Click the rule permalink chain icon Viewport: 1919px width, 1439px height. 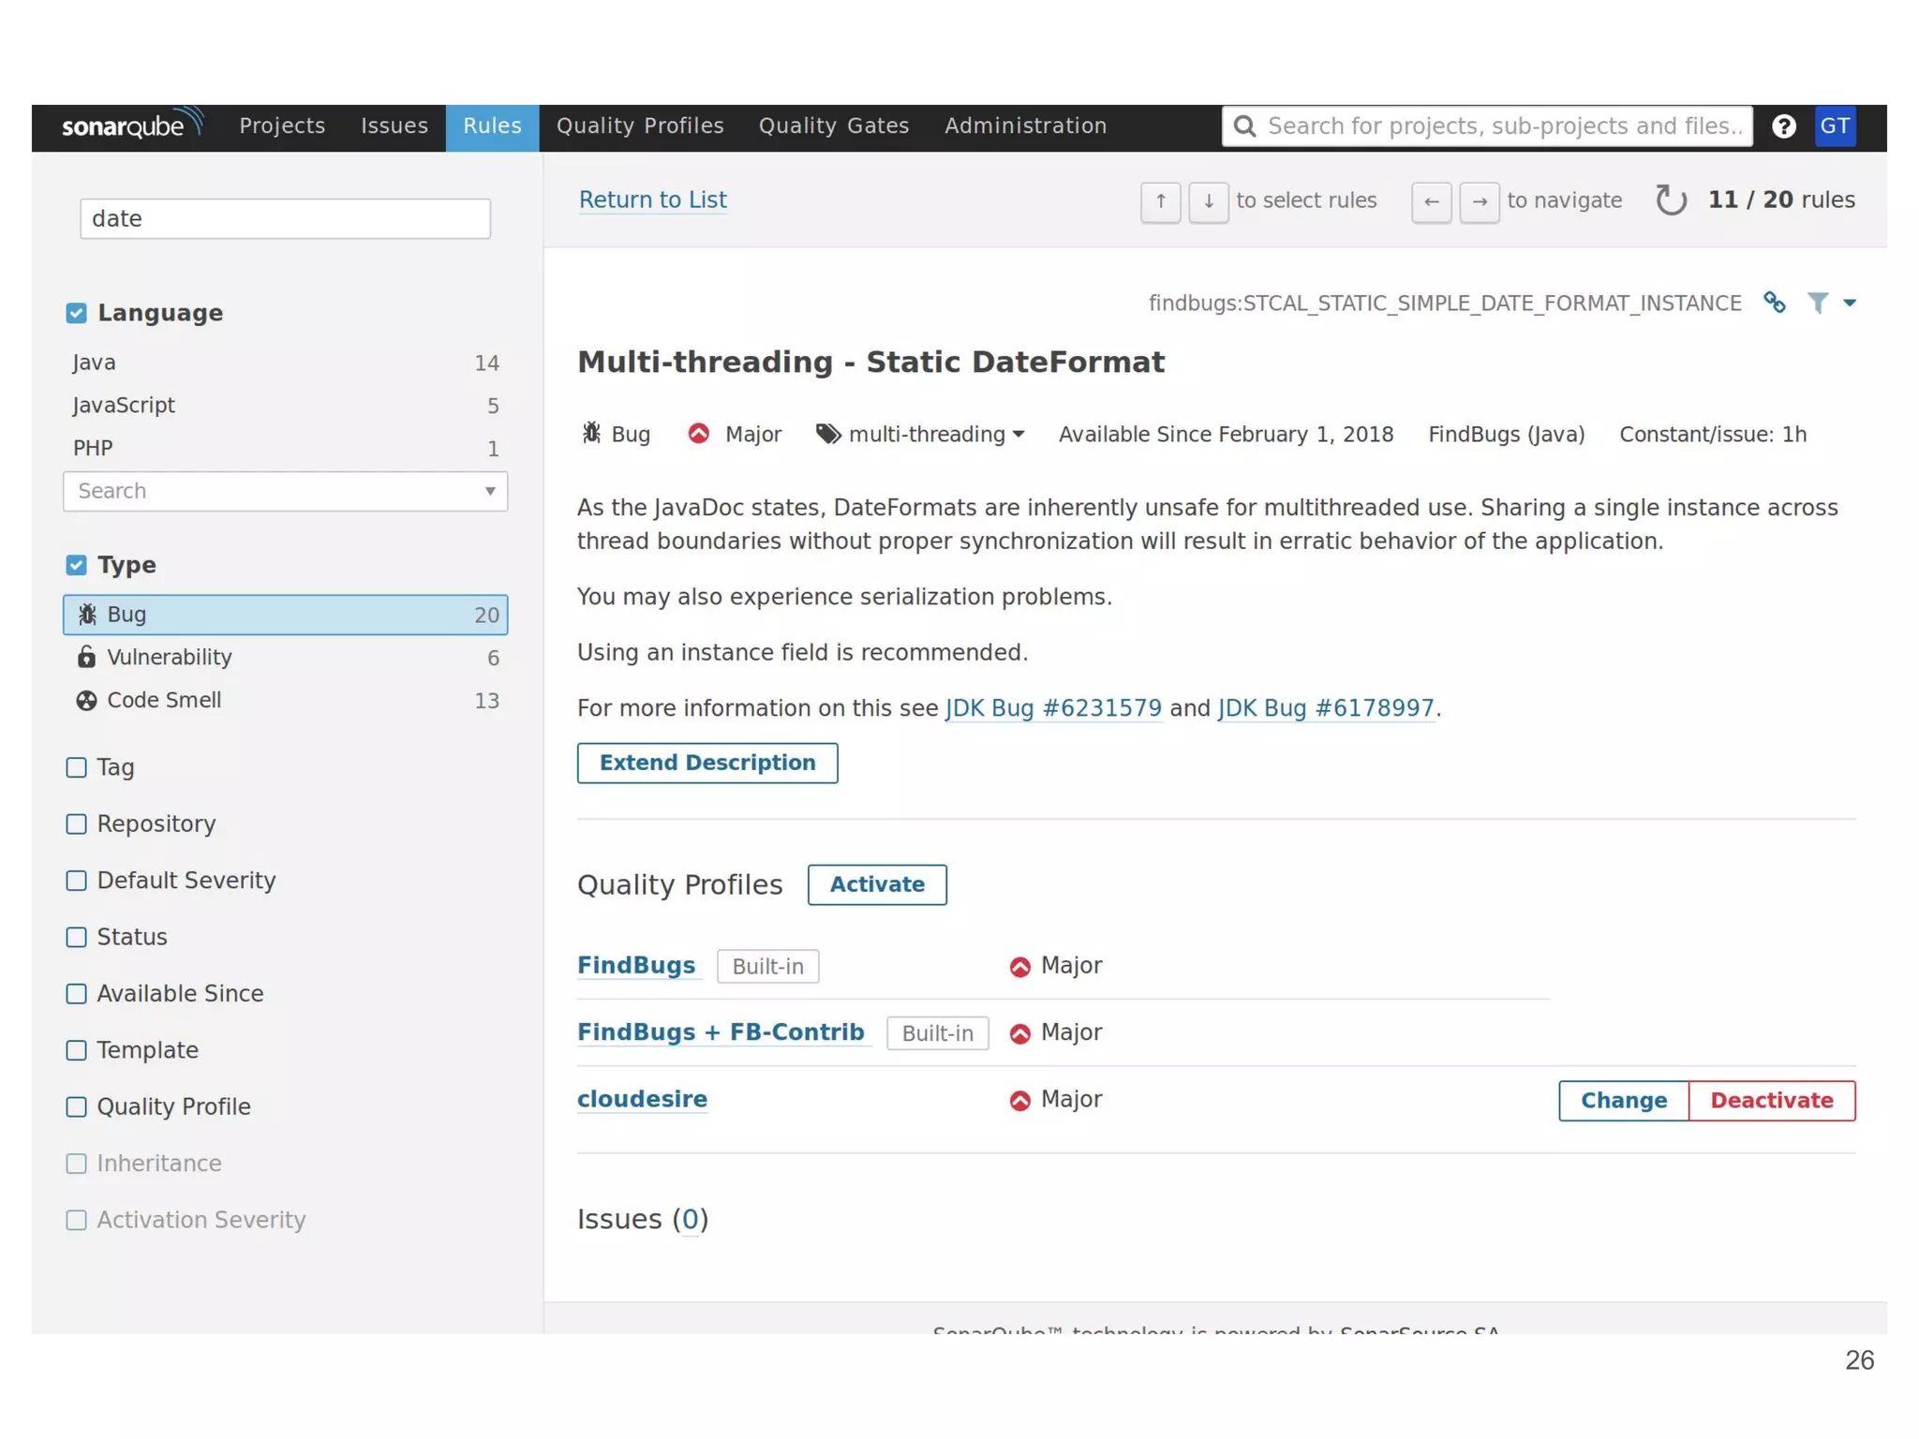tap(1774, 303)
